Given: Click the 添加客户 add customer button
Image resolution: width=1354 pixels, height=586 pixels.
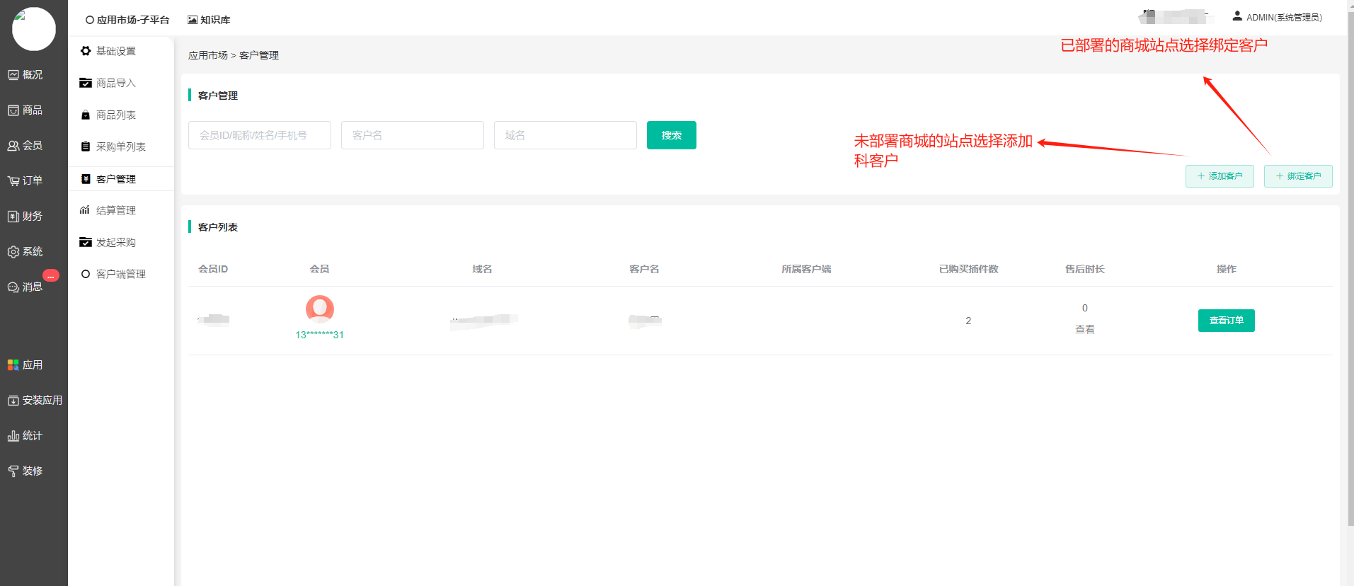Looking at the screenshot, I should pyautogui.click(x=1219, y=176).
